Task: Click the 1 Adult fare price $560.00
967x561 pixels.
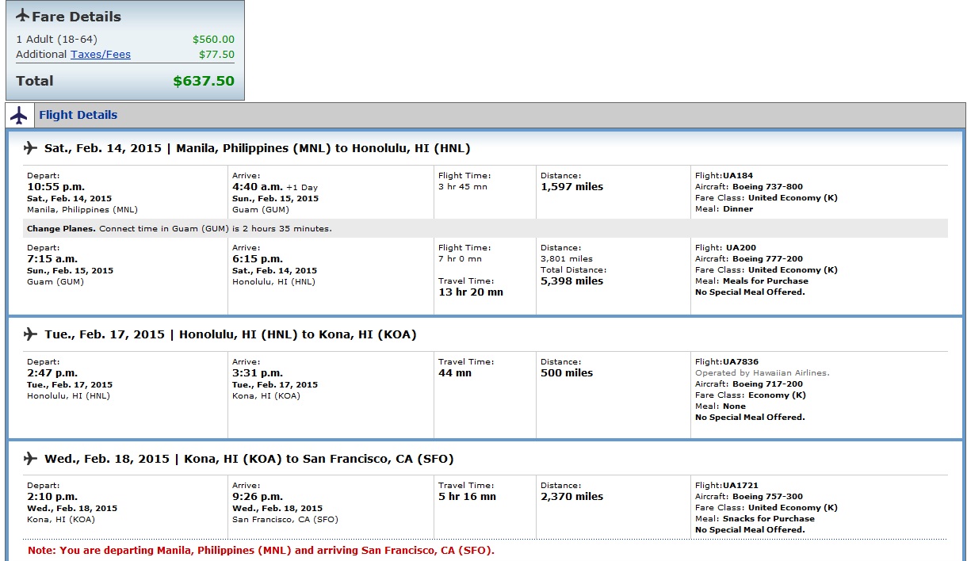Action: click(x=213, y=40)
